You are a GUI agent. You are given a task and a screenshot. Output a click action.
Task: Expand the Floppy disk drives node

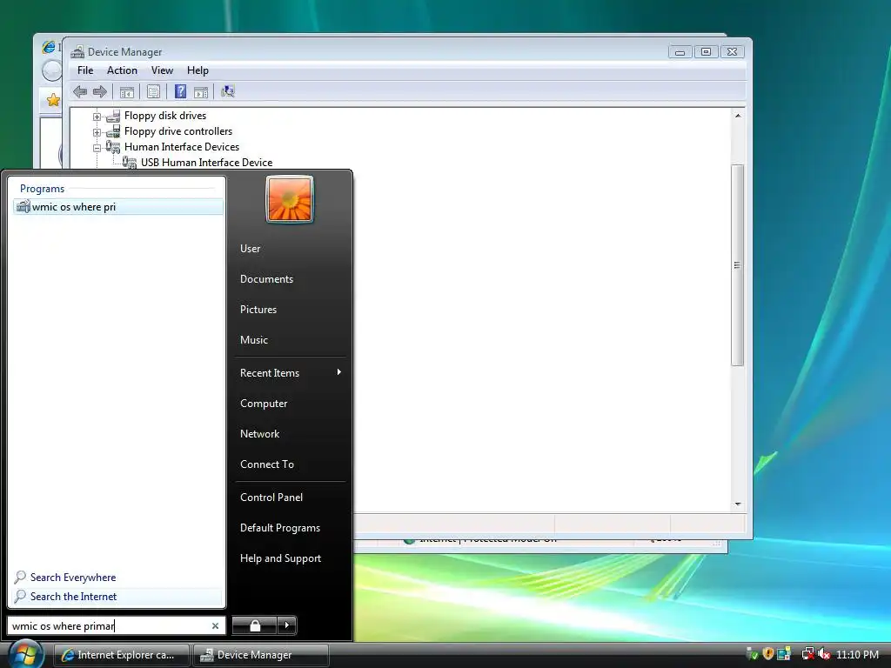click(x=97, y=117)
